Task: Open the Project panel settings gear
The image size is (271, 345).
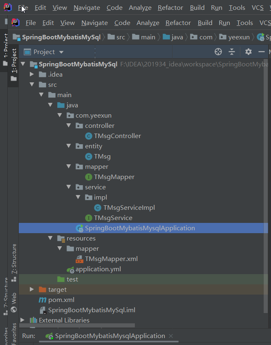Action: pos(248,52)
